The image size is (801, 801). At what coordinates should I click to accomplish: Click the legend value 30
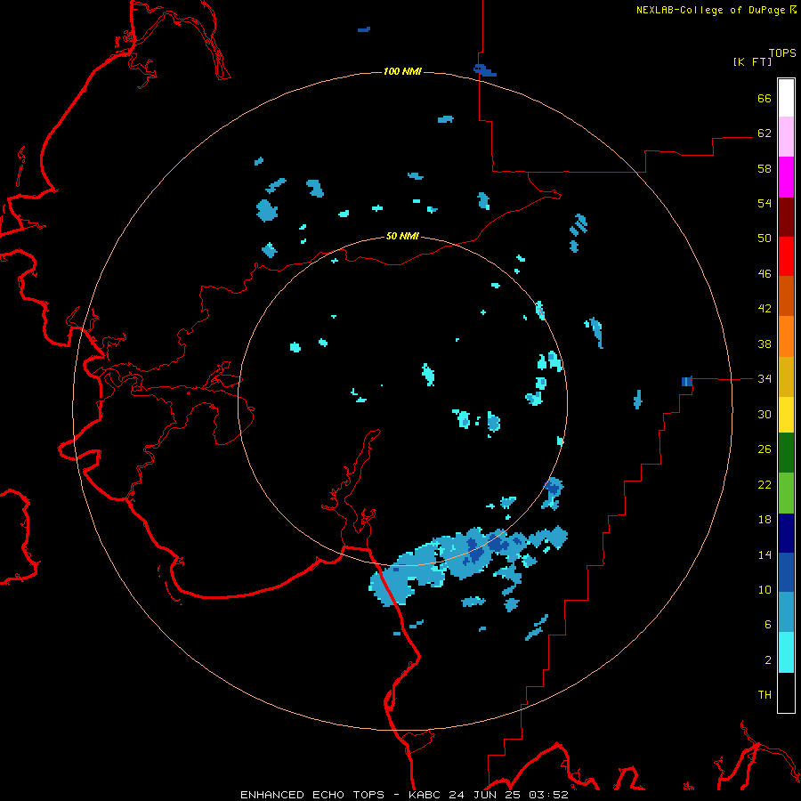tap(765, 414)
